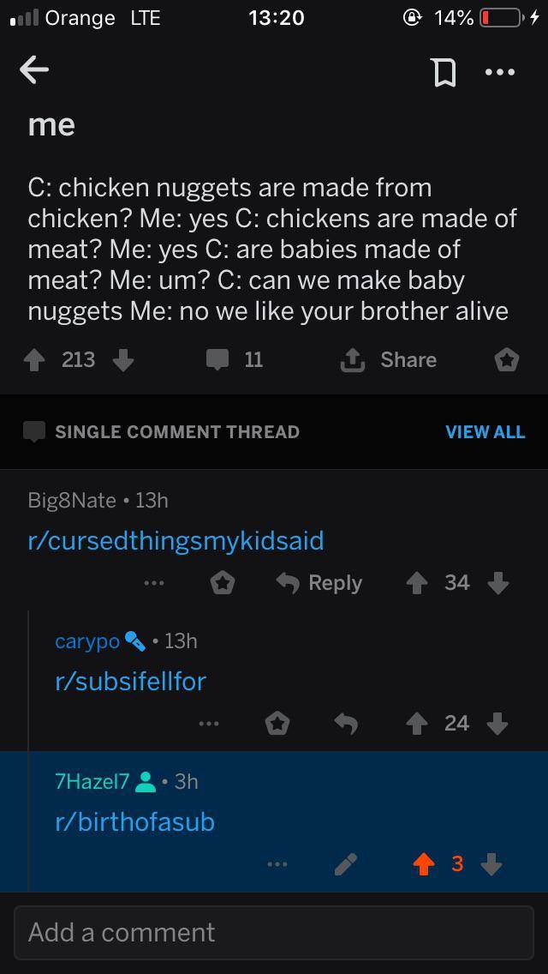Tap the star award icon on carypo's comment

click(276, 723)
